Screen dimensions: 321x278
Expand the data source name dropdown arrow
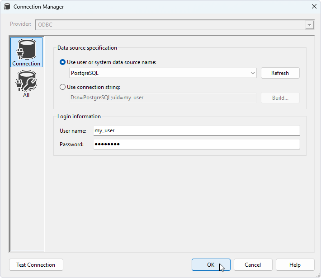252,73
